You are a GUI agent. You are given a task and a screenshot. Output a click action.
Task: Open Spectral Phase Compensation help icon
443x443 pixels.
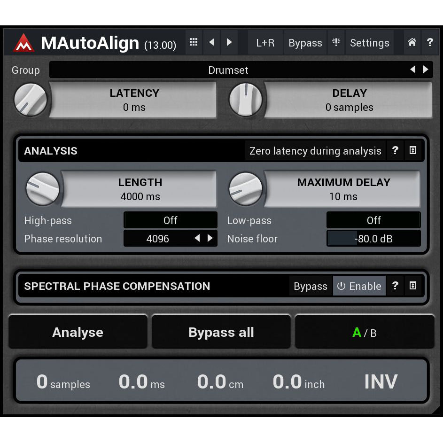[395, 286]
